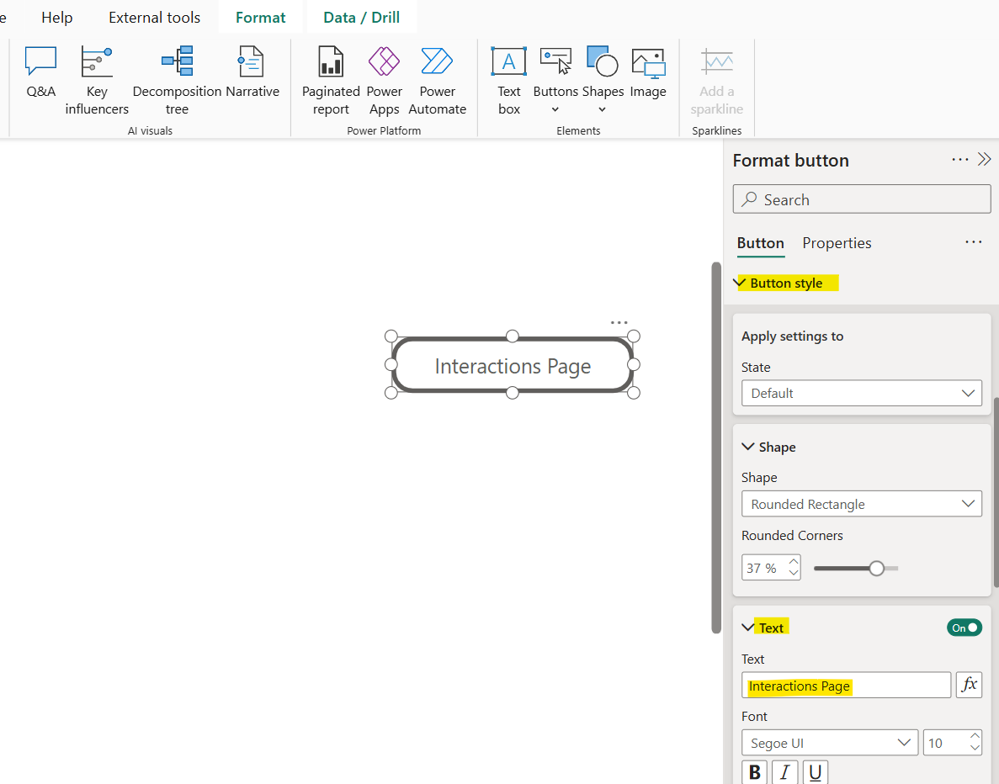Toggle off the Text setting
The height and width of the screenshot is (784, 999).
click(964, 628)
